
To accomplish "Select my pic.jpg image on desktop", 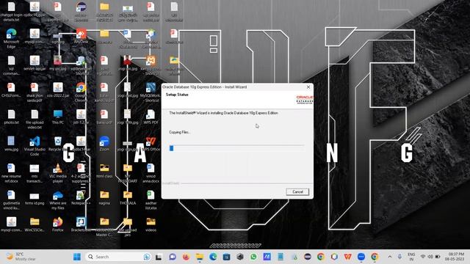I will point(58,63).
